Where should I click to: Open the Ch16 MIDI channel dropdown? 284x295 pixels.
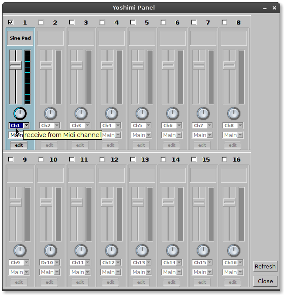(233, 262)
